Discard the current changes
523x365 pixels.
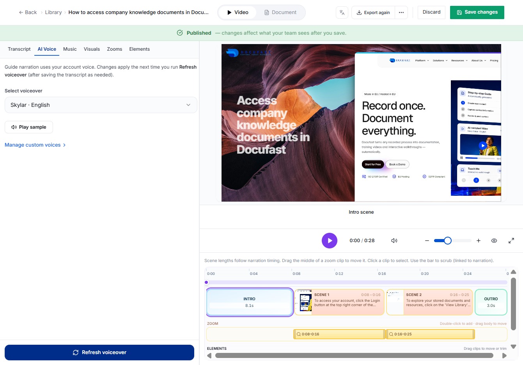point(432,12)
